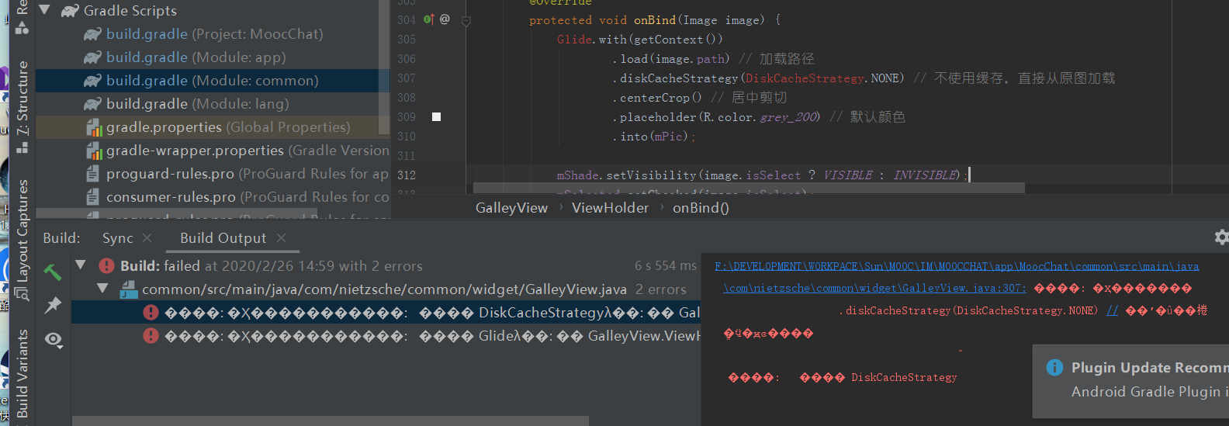
Task: Close the Sync tab
Action: [x=147, y=237]
